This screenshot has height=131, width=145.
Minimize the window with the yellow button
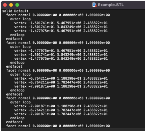(x=11, y=5)
